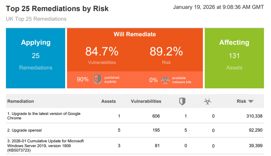Viewport: 271px width, 156px height.
Task: Click the 310,338 risk value for Chrome
Action: (254, 116)
